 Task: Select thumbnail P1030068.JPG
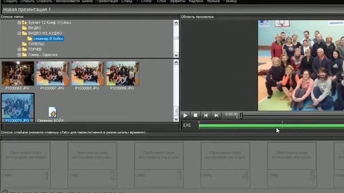point(88,73)
